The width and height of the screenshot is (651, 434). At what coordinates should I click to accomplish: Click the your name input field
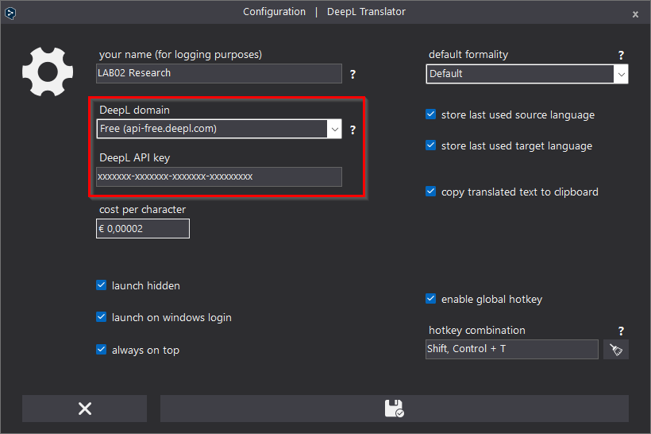[219, 74]
